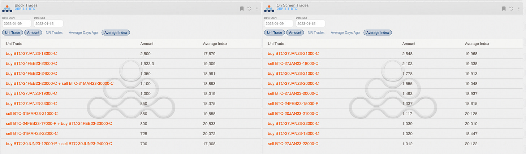Select sell 17000-P plus buy 23000-C row

tap(130, 124)
